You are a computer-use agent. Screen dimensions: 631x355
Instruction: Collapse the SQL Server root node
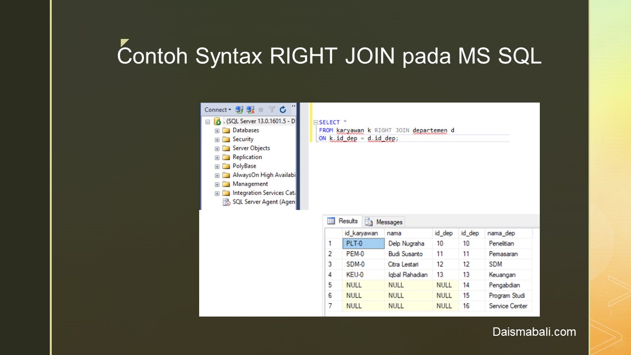pos(208,122)
